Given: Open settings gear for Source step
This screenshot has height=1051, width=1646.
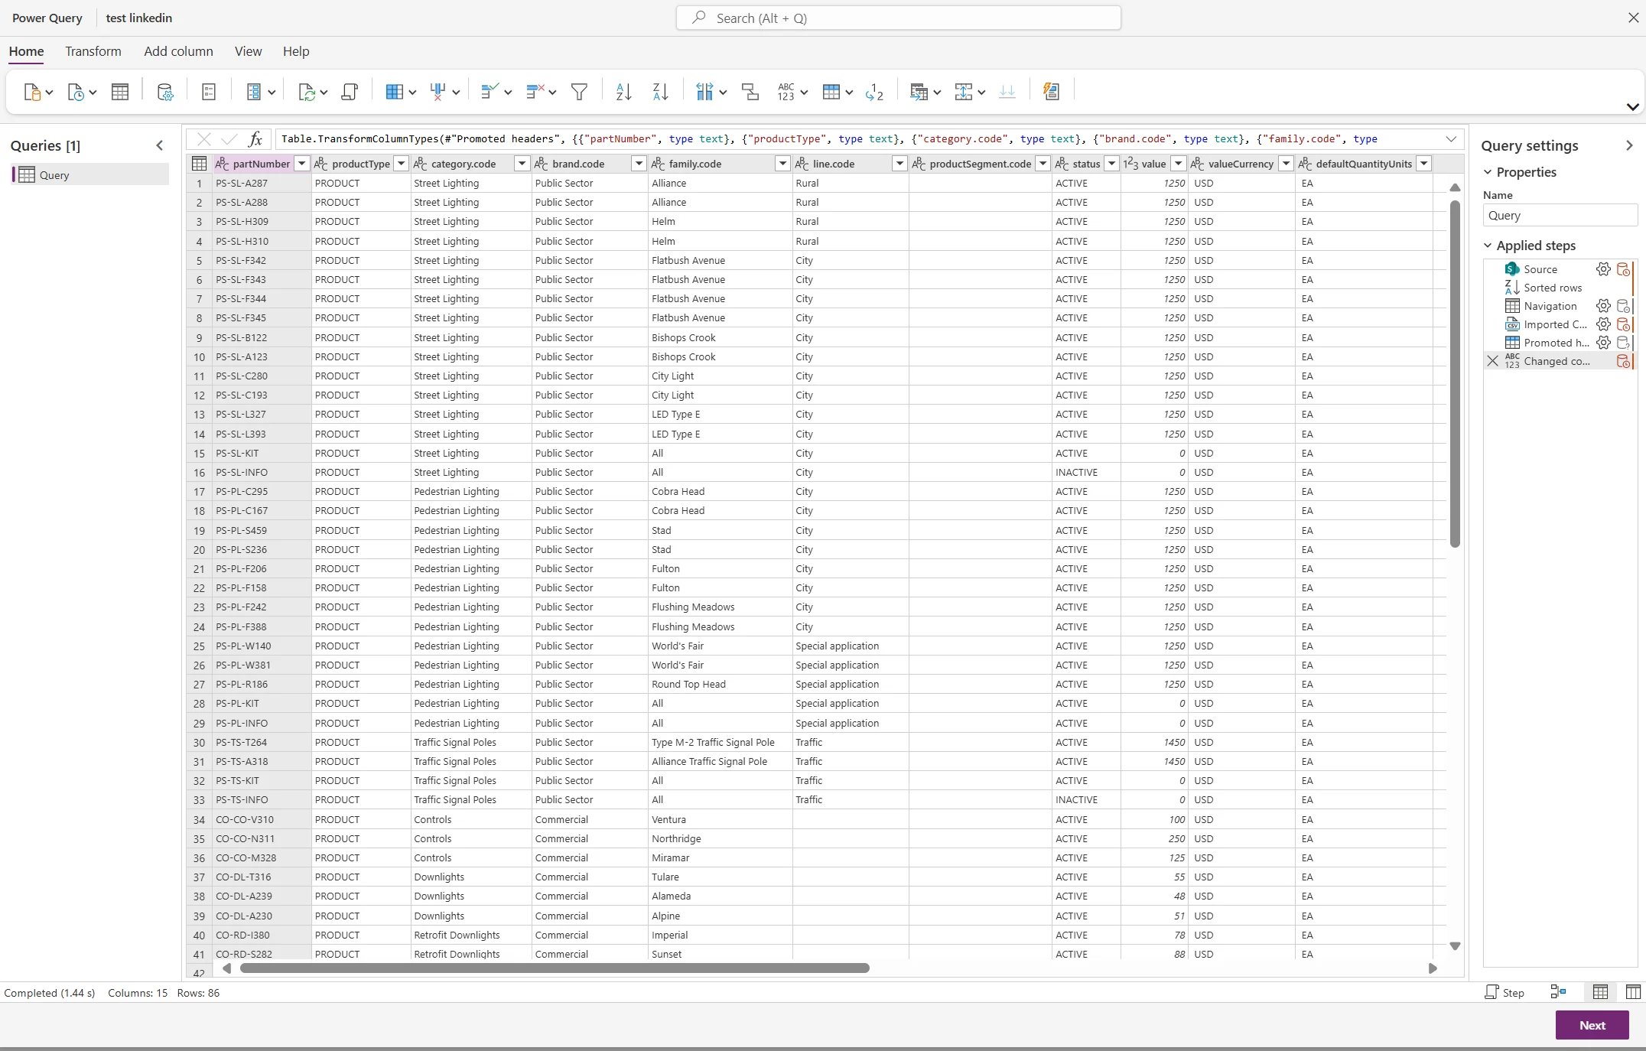Looking at the screenshot, I should (x=1603, y=269).
